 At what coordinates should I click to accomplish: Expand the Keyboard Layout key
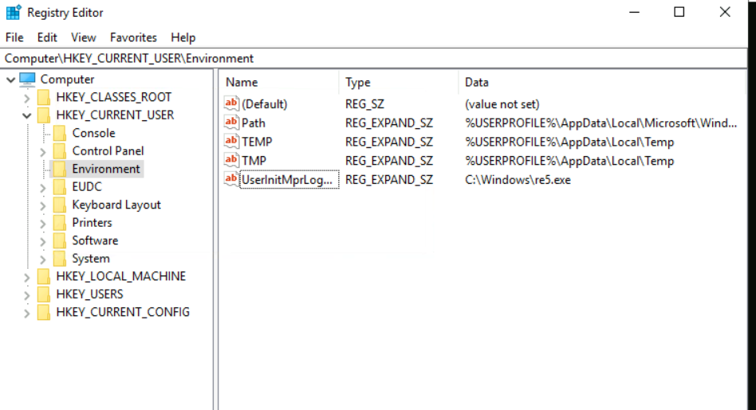pos(43,205)
